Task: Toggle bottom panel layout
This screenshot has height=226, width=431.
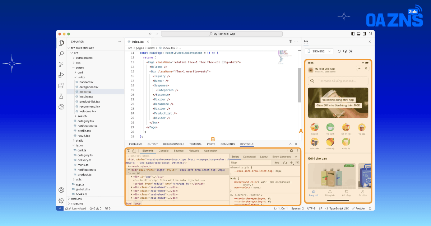Action: pyautogui.click(x=358, y=34)
